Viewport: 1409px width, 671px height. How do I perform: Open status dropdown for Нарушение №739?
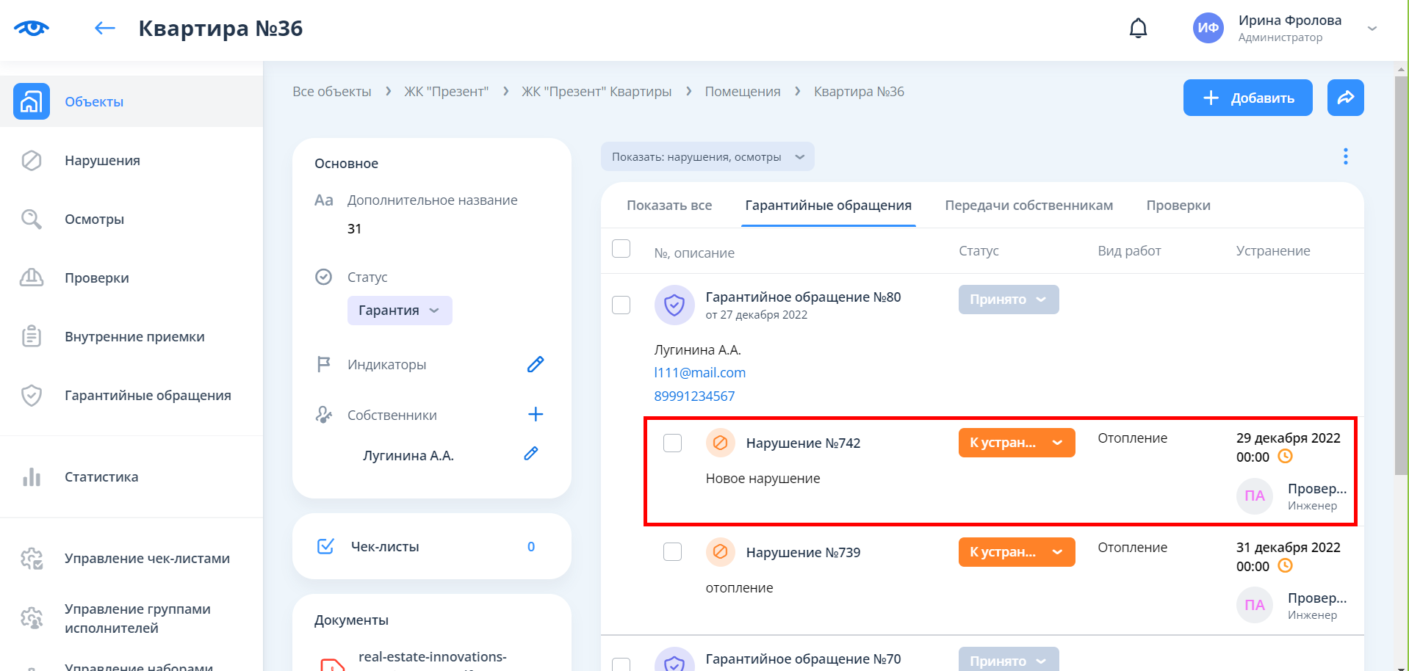1016,552
